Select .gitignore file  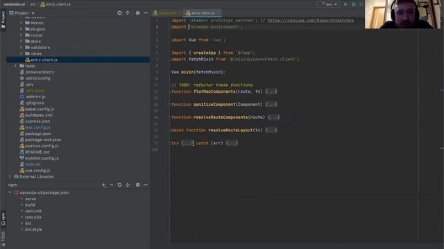coord(34,103)
